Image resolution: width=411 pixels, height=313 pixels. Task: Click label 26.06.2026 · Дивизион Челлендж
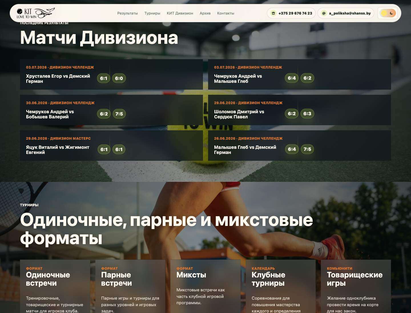coord(248,139)
